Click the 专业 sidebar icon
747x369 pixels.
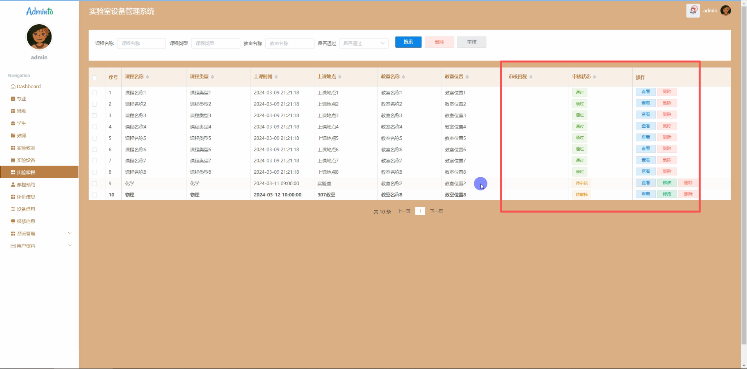(13, 99)
